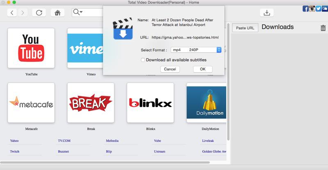The width and height of the screenshot is (328, 170).
Task: Click the Vimeo caption text
Action: pyautogui.click(x=91, y=74)
